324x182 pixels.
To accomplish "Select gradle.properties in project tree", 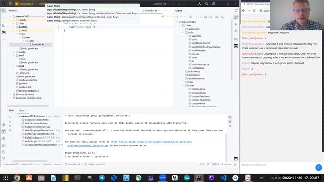I will pos(28,80).
